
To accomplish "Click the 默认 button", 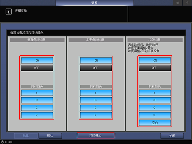I will point(50,136).
